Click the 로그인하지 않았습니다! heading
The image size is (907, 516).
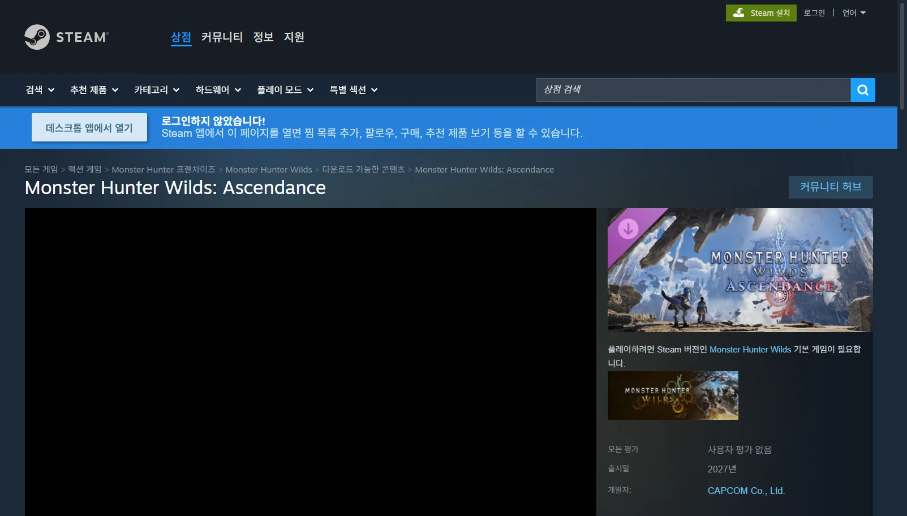click(x=213, y=121)
